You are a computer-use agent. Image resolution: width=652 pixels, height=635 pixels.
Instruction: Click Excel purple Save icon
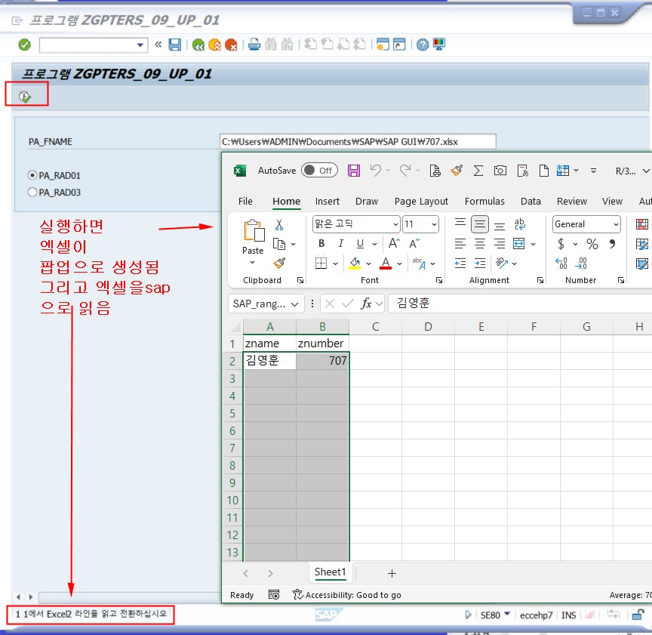pyautogui.click(x=354, y=171)
